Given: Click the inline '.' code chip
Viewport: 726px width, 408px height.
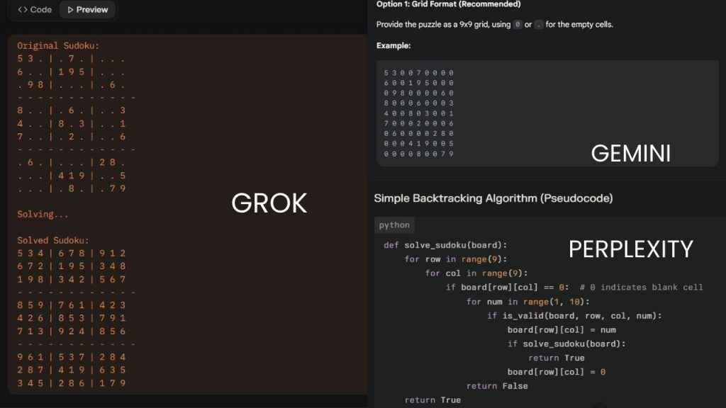Looking at the screenshot, I should [x=539, y=25].
